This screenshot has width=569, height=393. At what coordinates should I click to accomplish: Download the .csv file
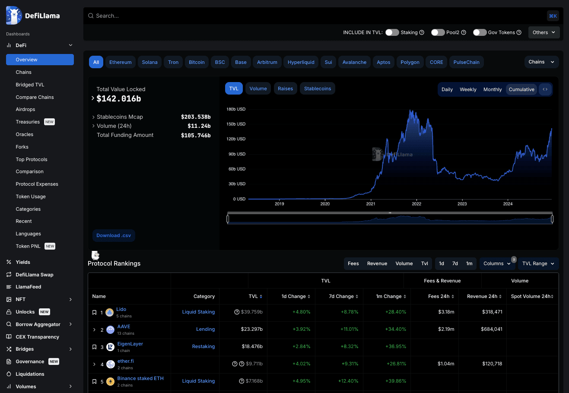click(x=114, y=235)
